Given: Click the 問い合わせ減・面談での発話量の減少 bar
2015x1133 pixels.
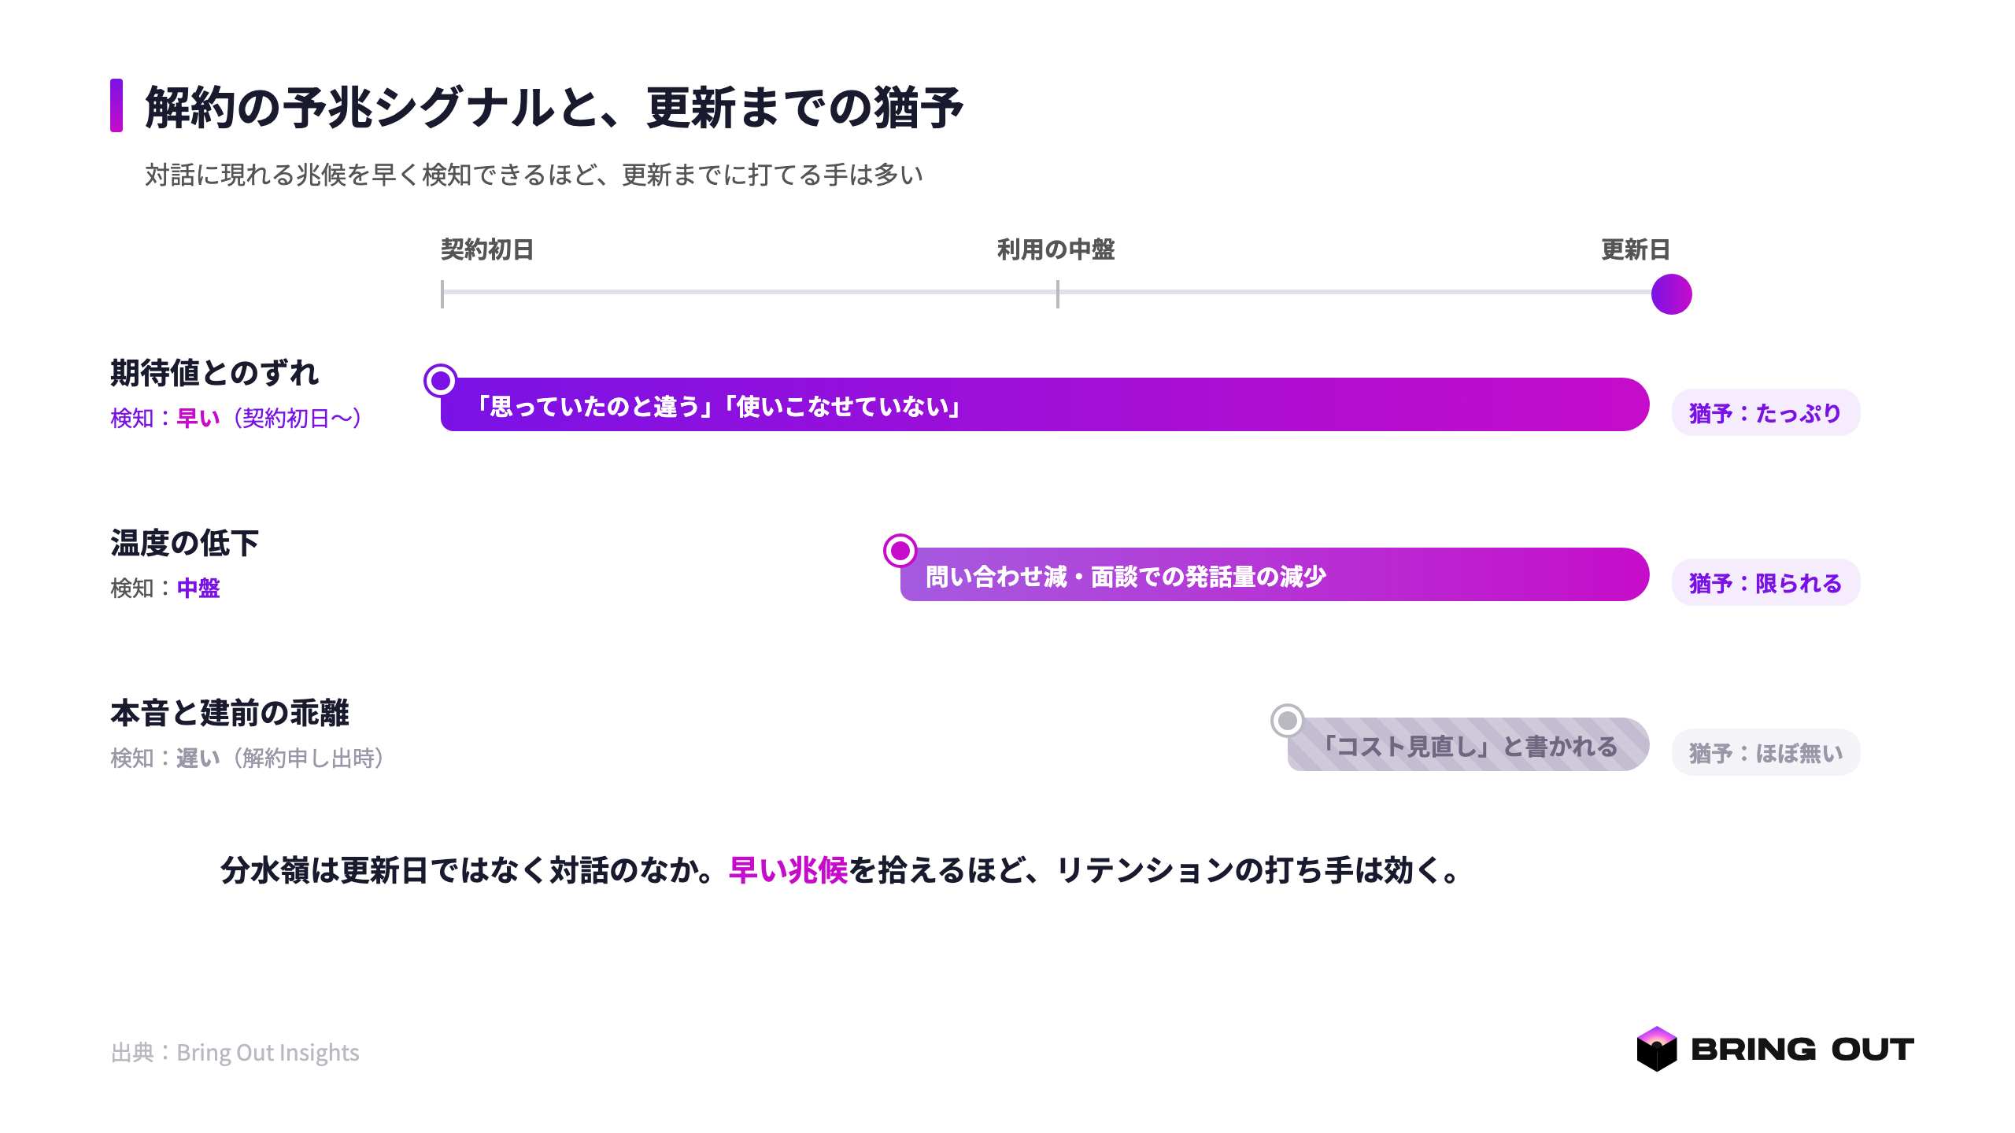Looking at the screenshot, I should 1274,574.
